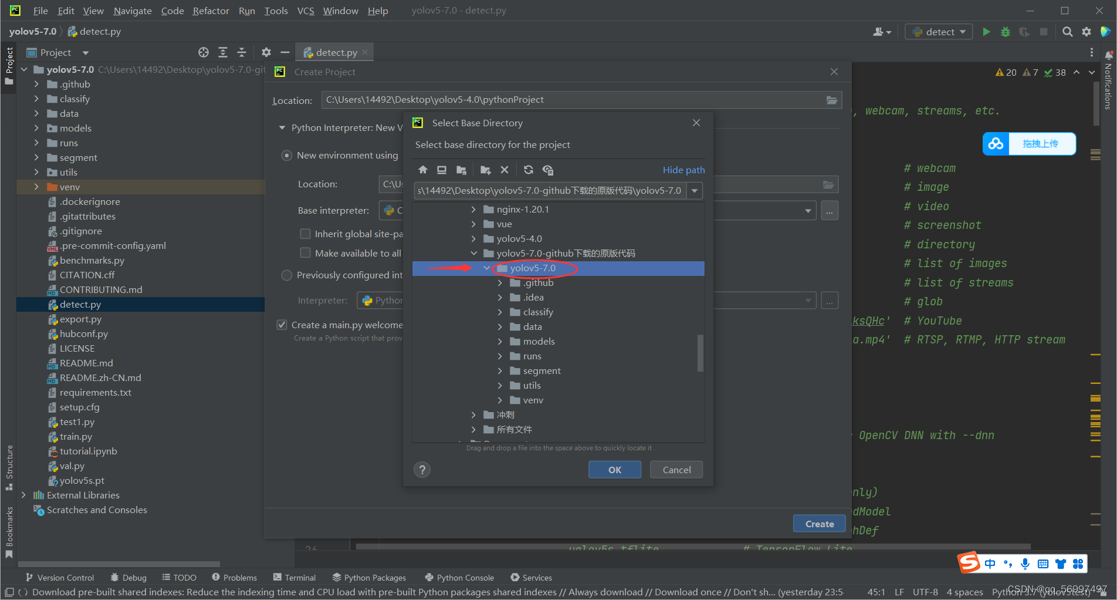Click the Refresh icon in directory dialog
The width and height of the screenshot is (1117, 600).
529,170
